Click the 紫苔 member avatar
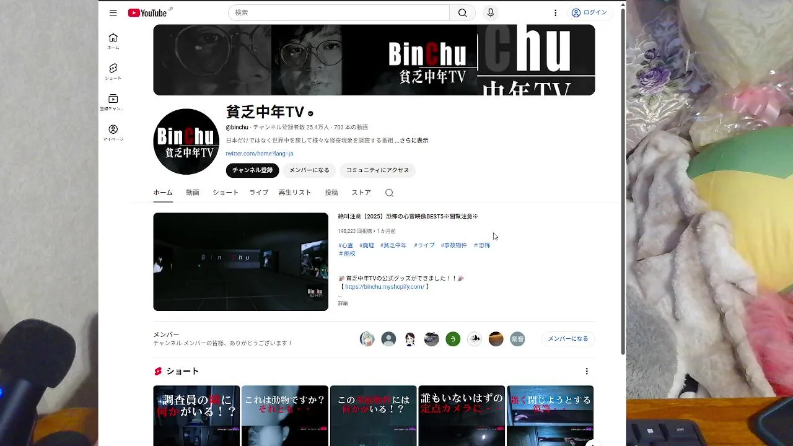 (517, 339)
